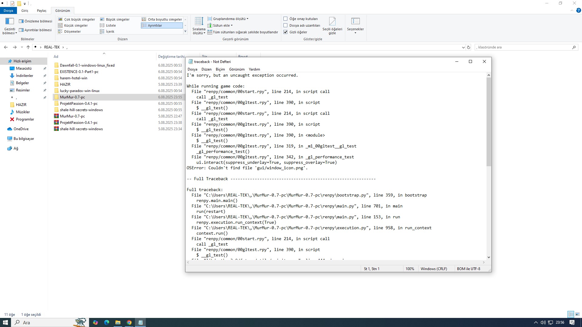Open Sütun ekle dropdown
582x327 pixels.
[220, 25]
